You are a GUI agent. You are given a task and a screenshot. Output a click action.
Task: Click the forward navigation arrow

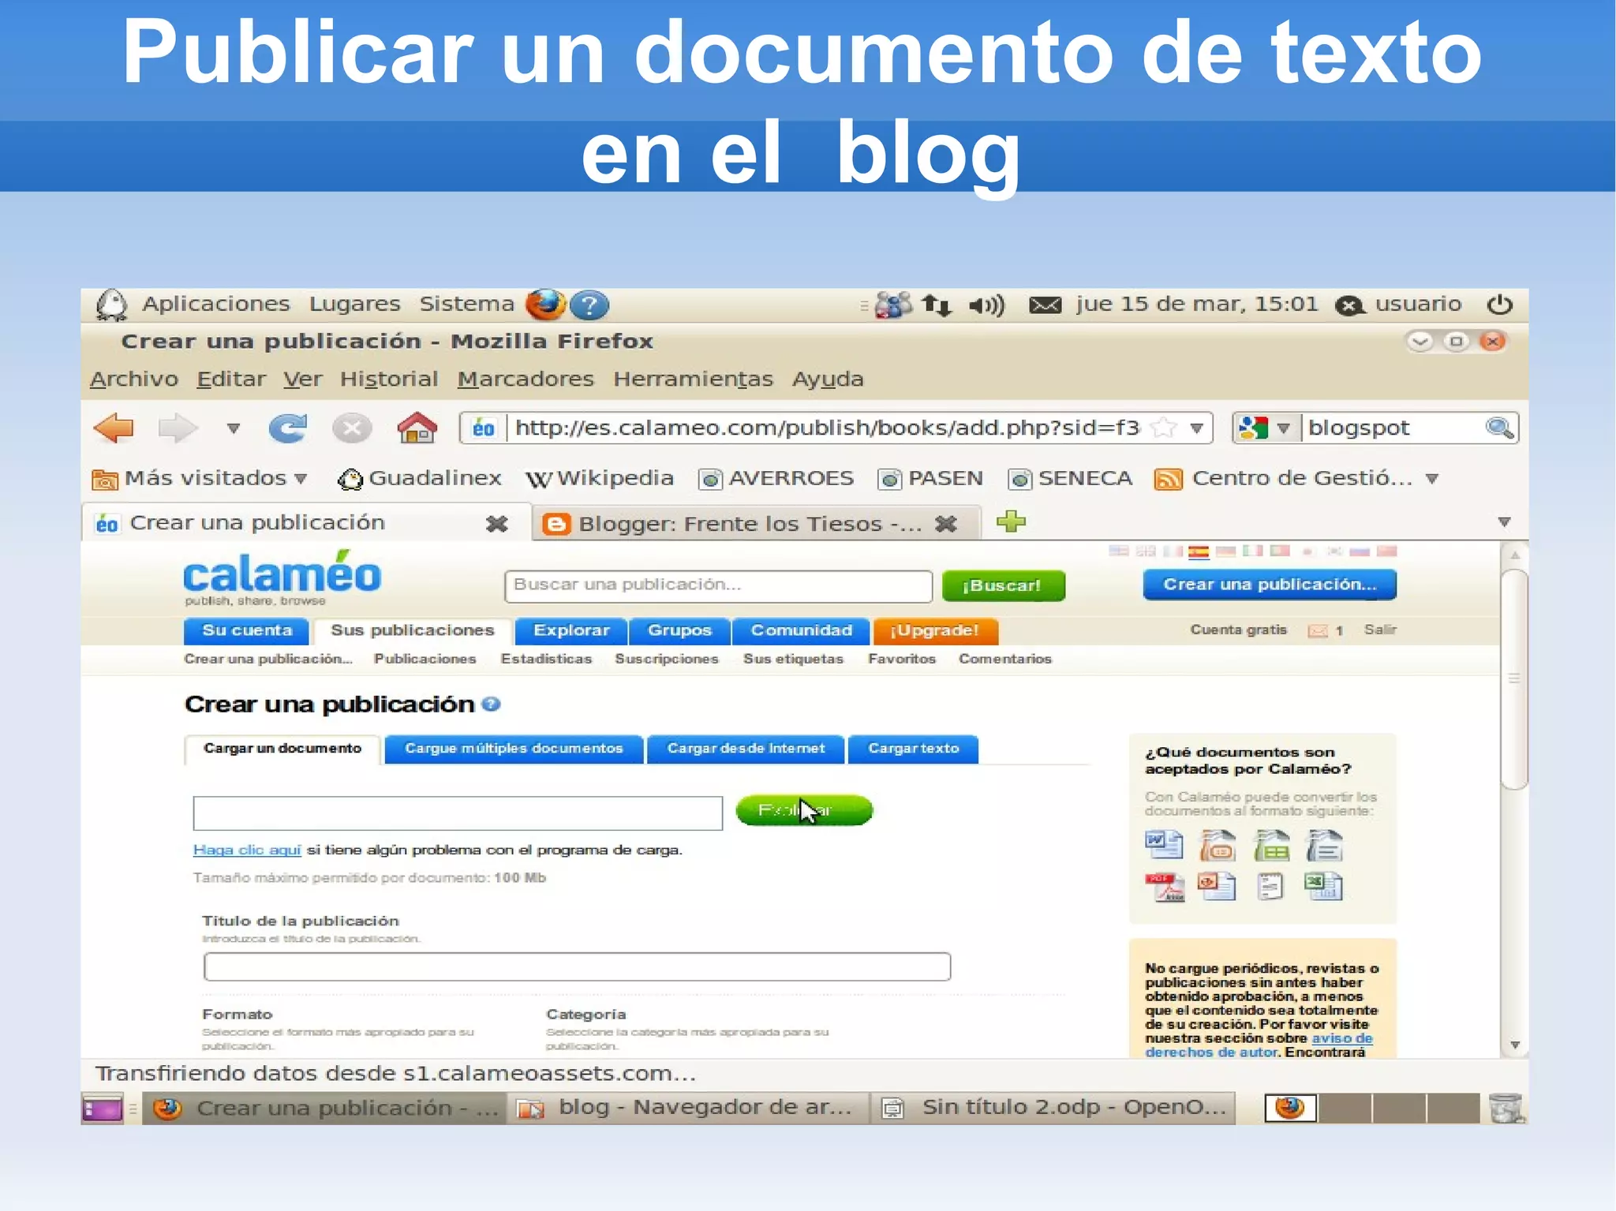coord(177,428)
